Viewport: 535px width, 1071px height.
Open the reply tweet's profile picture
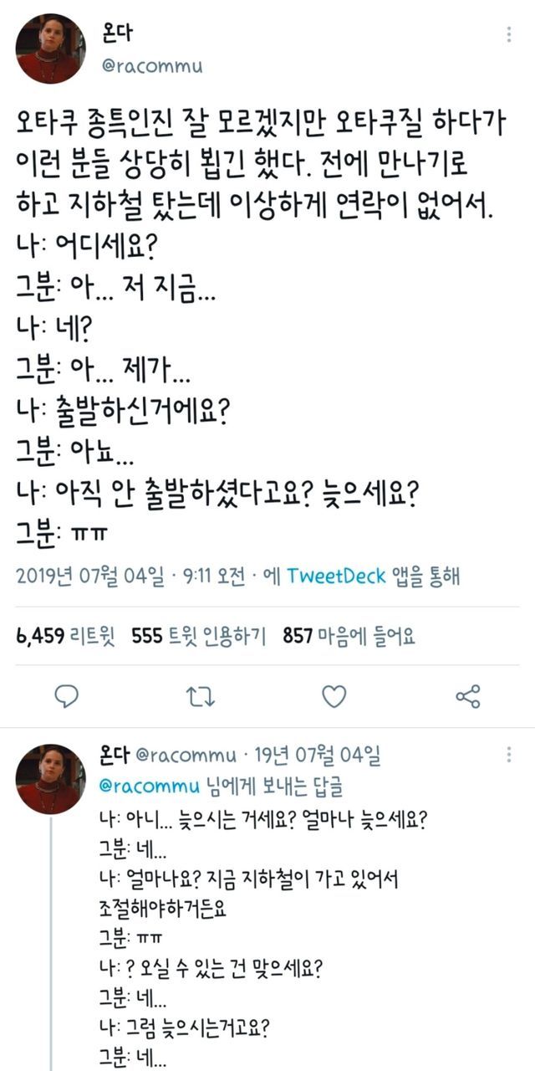(x=50, y=779)
